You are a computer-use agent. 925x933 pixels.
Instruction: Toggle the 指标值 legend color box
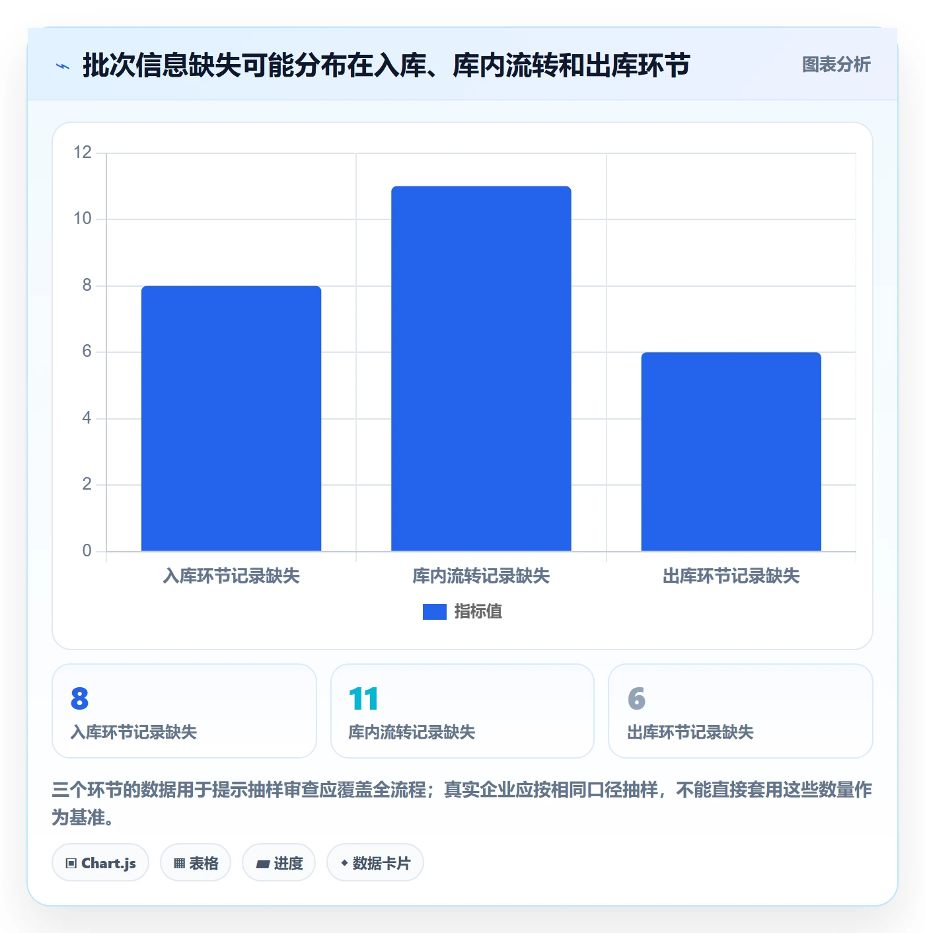click(434, 612)
